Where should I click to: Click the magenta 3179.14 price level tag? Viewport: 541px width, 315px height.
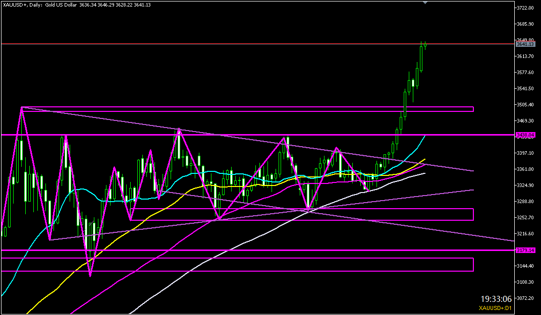click(x=525, y=250)
